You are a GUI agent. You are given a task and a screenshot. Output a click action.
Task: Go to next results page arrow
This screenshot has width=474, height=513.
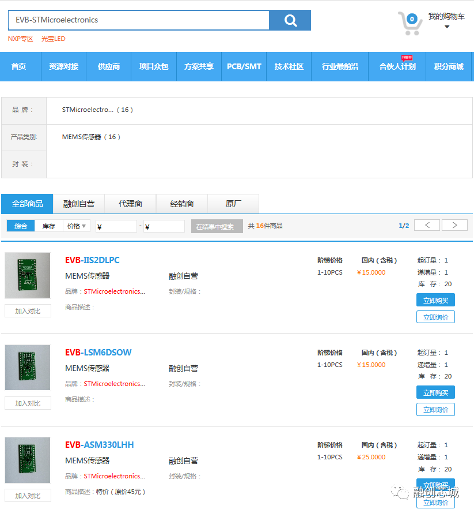pos(454,225)
